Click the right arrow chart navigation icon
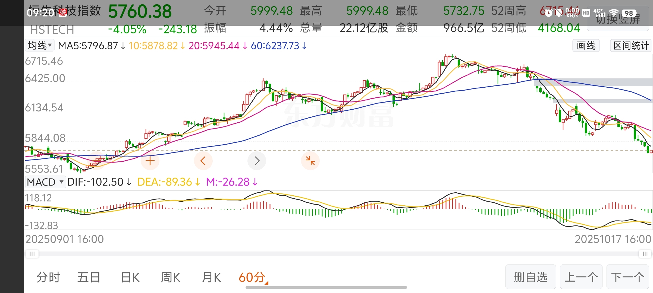The image size is (653, 293). tap(257, 161)
